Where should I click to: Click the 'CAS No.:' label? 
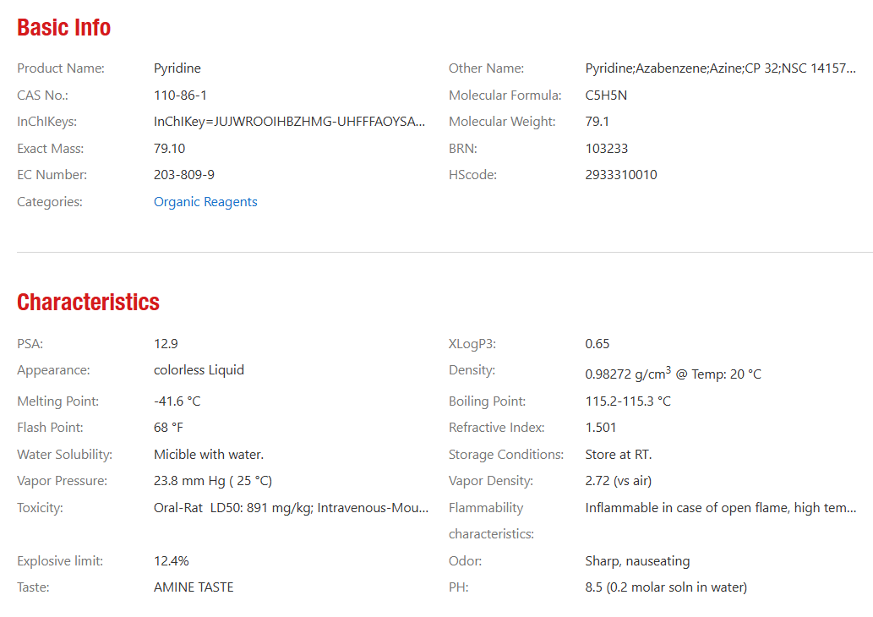42,96
